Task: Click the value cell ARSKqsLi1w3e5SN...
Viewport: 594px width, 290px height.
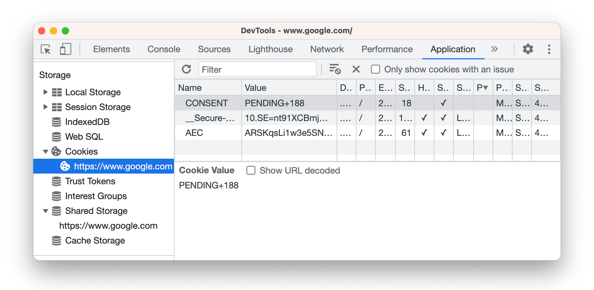Action: pos(289,132)
